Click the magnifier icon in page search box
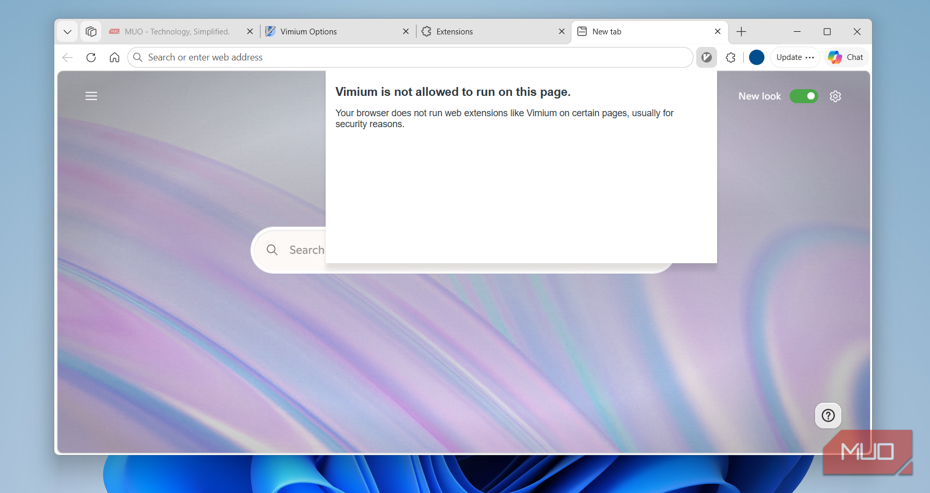 tap(272, 250)
